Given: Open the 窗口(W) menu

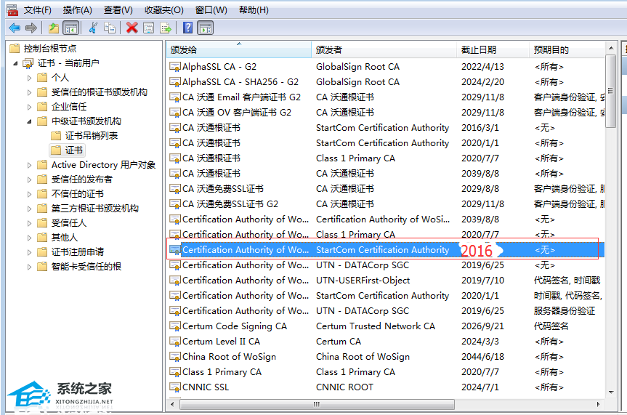Looking at the screenshot, I should 211,10.
